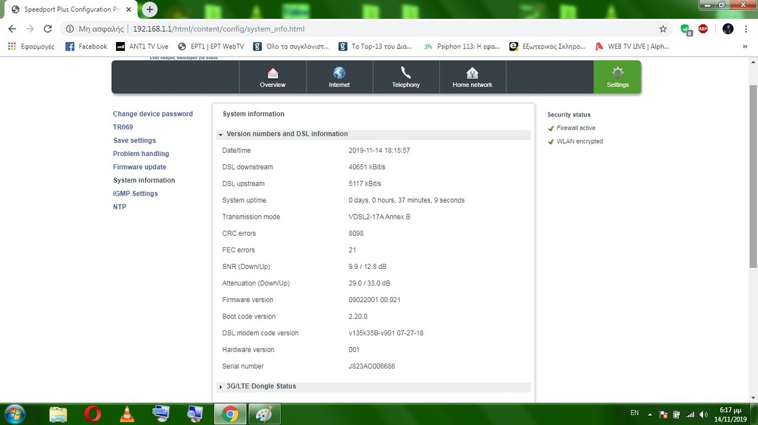Viewport: 758px width, 425px height.
Task: Focus the address bar showing 192.168.1.1
Action: 391,29
